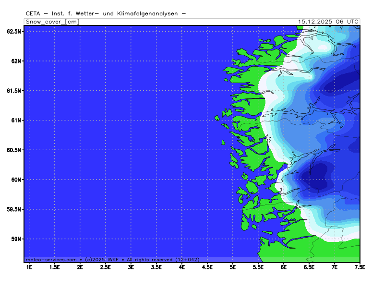The height and width of the screenshot is (288, 384).
Task: Click the 60N latitude axis label
Action: pyautogui.click(x=16, y=180)
